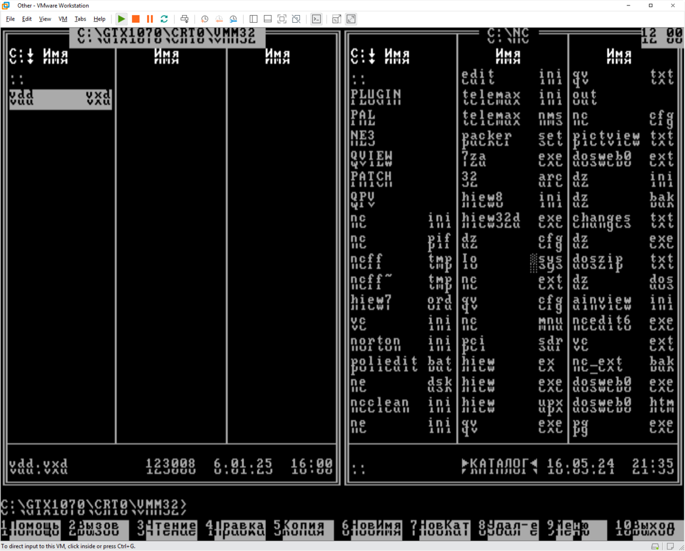Image resolution: width=685 pixels, height=551 pixels.
Task: Show or hide the VMware library sidebar
Action: click(253, 19)
